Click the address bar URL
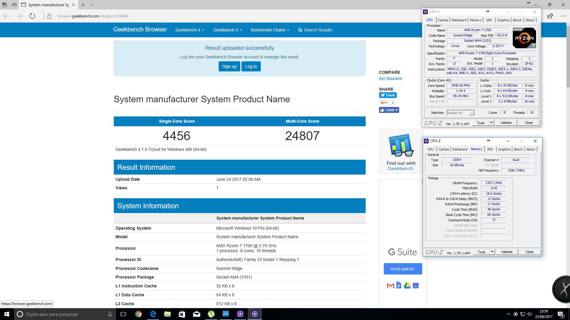 [x=93, y=16]
